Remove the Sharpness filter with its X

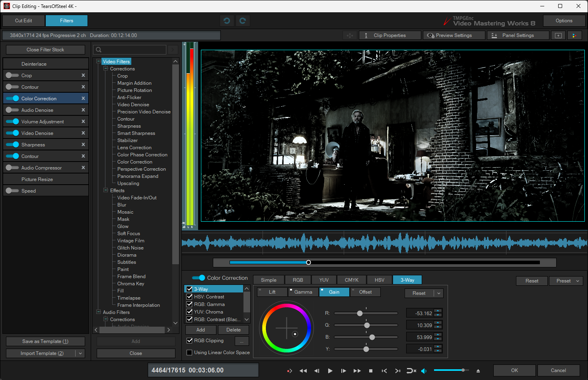click(x=83, y=144)
